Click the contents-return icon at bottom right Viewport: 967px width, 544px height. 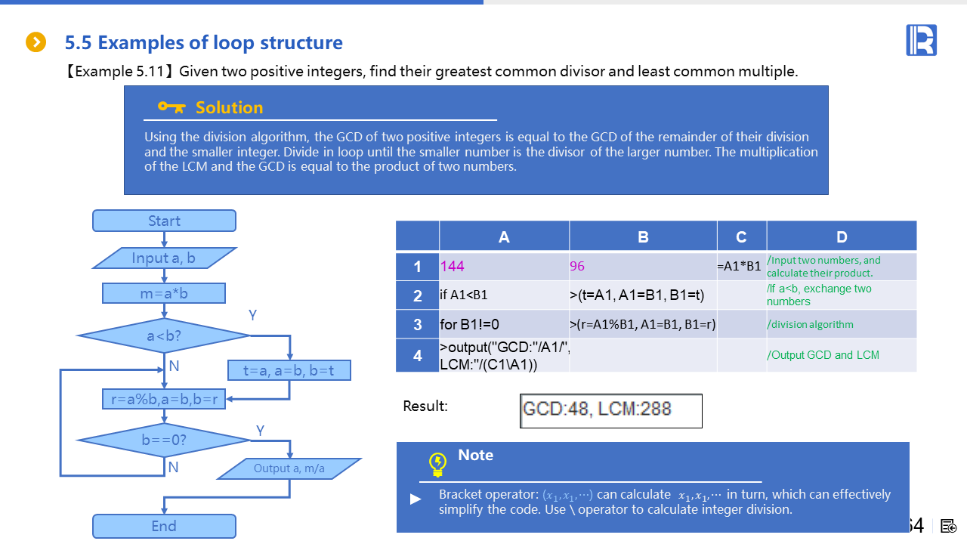949,526
